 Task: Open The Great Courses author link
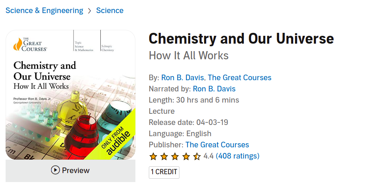tap(239, 78)
